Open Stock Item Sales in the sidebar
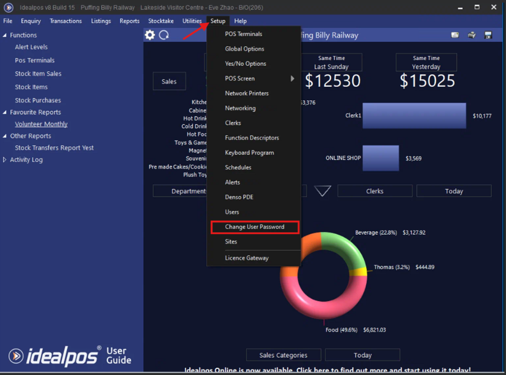The width and height of the screenshot is (506, 375). tap(38, 74)
